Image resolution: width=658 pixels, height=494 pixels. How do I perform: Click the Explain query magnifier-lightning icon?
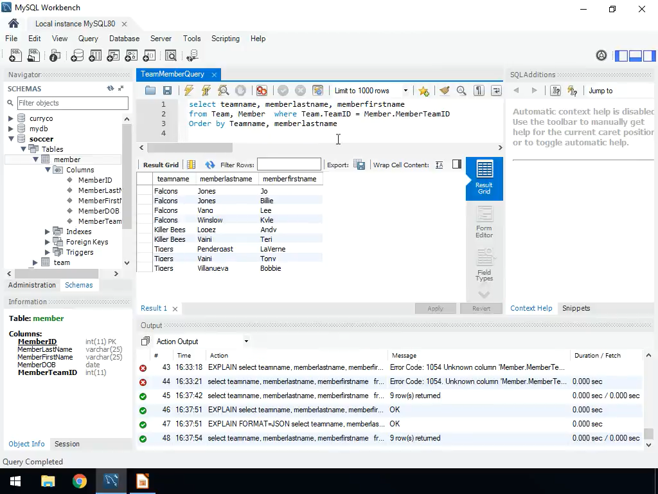coord(223,91)
